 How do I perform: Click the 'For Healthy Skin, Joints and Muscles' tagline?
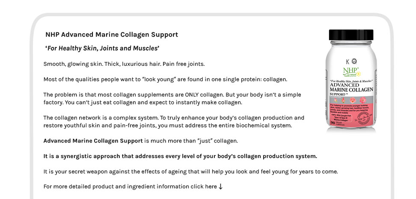102,48
